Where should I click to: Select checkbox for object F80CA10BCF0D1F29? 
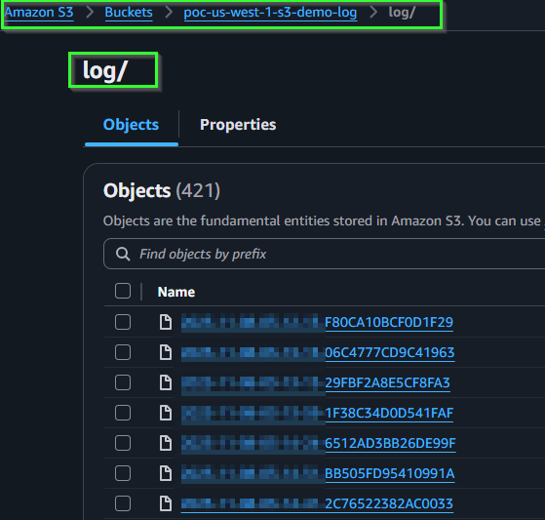click(123, 322)
